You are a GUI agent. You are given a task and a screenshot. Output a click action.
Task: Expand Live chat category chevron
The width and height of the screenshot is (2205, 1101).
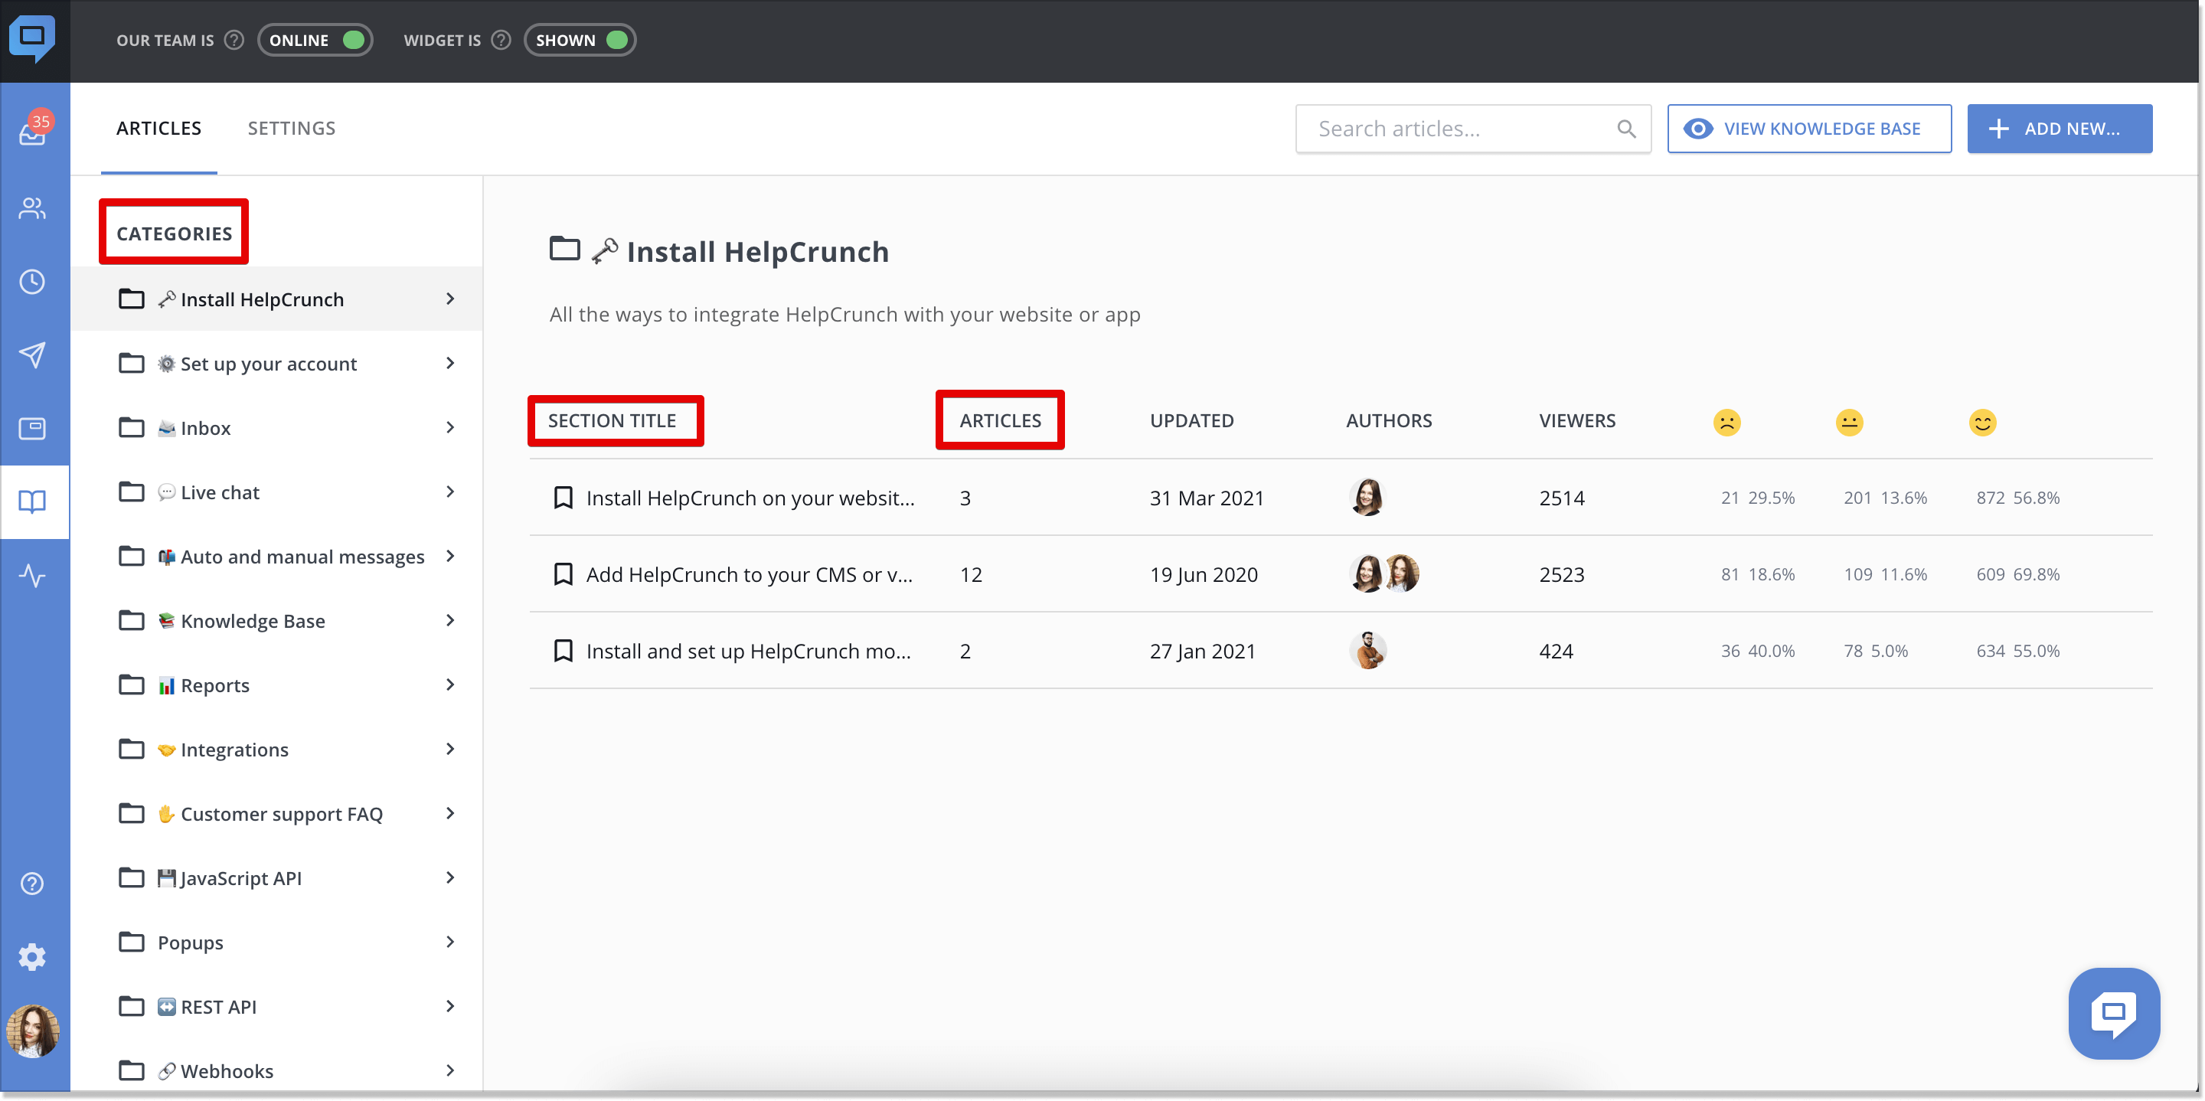tap(450, 492)
